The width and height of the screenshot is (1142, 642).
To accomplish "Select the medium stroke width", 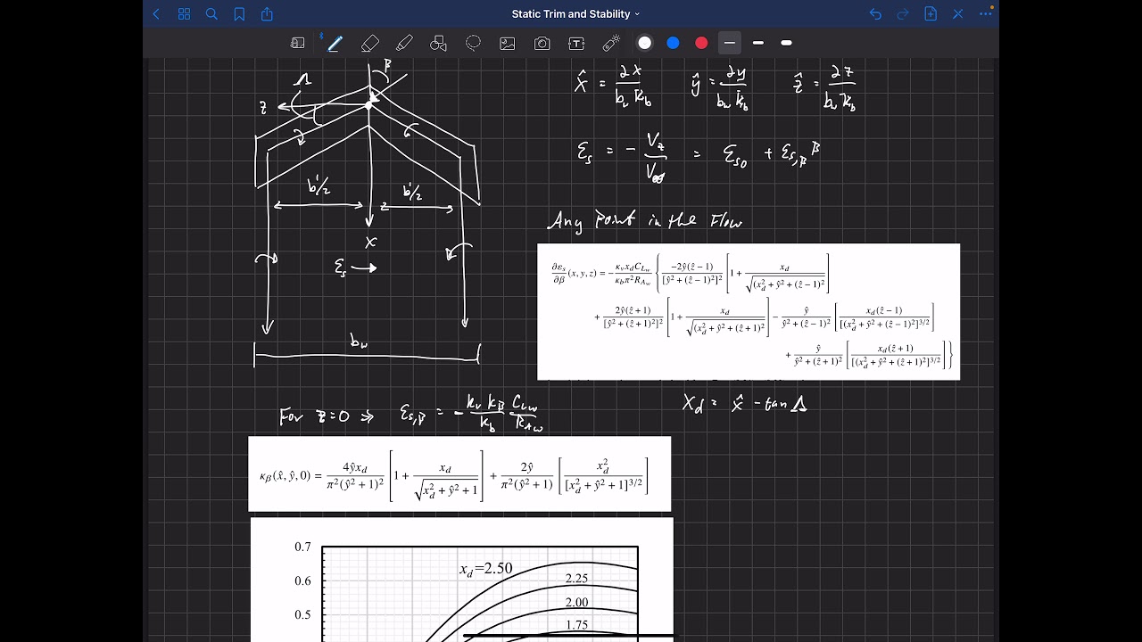I will [758, 43].
